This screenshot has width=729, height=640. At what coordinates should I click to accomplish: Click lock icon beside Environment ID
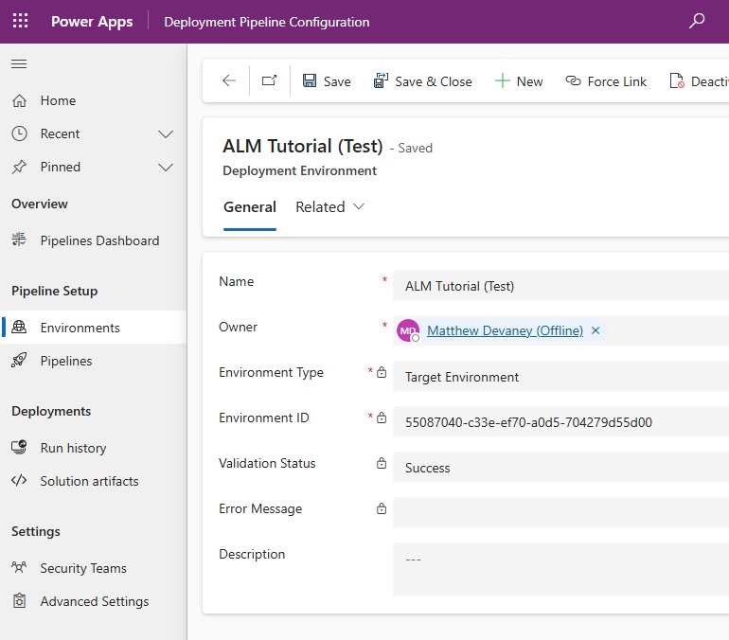click(382, 418)
